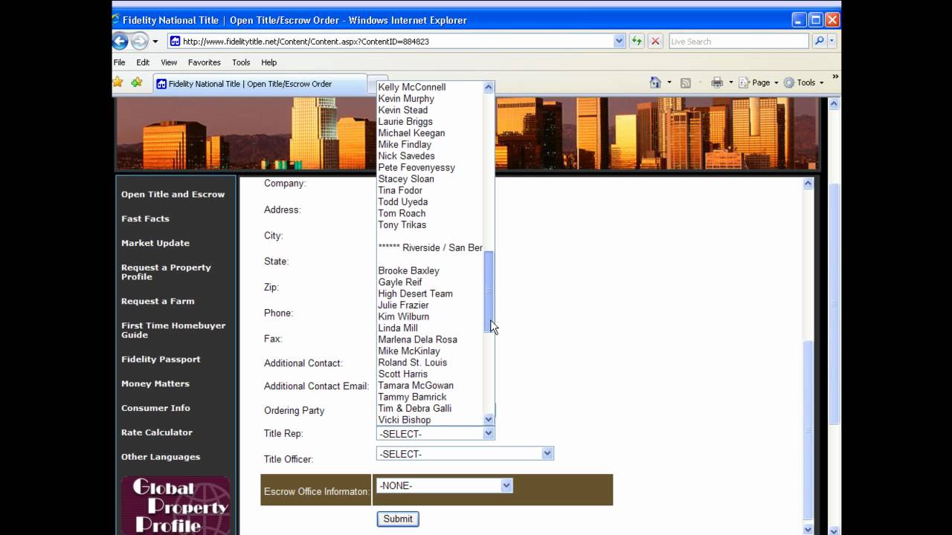Open the Tools menu in menu bar
952x535 pixels.
241,62
